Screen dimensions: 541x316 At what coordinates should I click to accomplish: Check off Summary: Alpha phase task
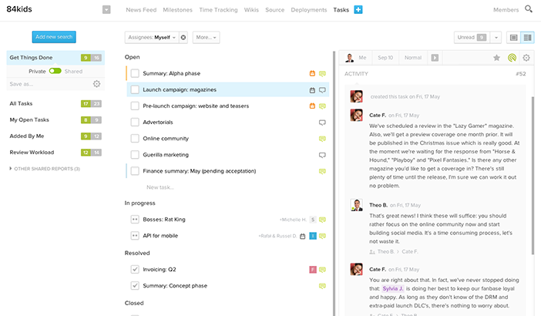[135, 73]
